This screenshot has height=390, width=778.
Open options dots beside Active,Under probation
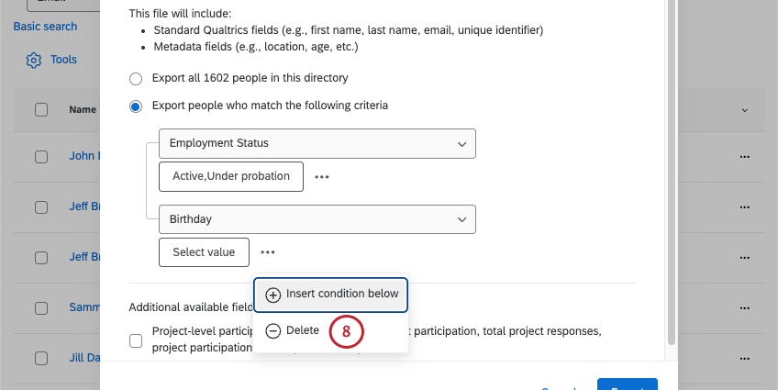point(322,177)
